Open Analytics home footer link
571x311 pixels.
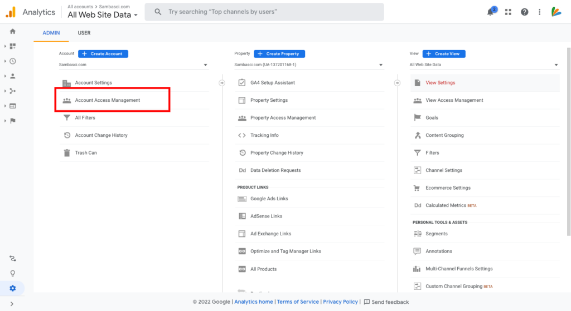(x=254, y=302)
